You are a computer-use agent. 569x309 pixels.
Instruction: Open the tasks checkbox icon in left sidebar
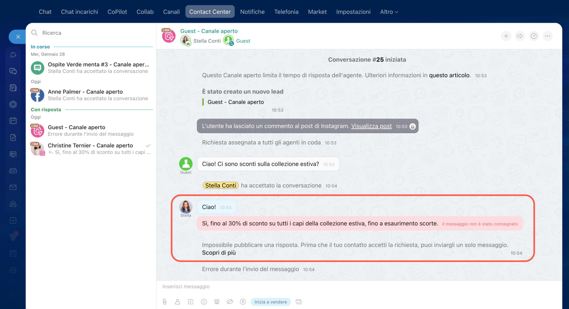pos(13,220)
